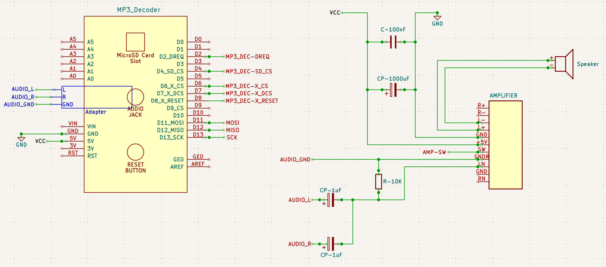Click the R+ pin on the amplifier
Screen dimensions: 606x267
pos(483,108)
